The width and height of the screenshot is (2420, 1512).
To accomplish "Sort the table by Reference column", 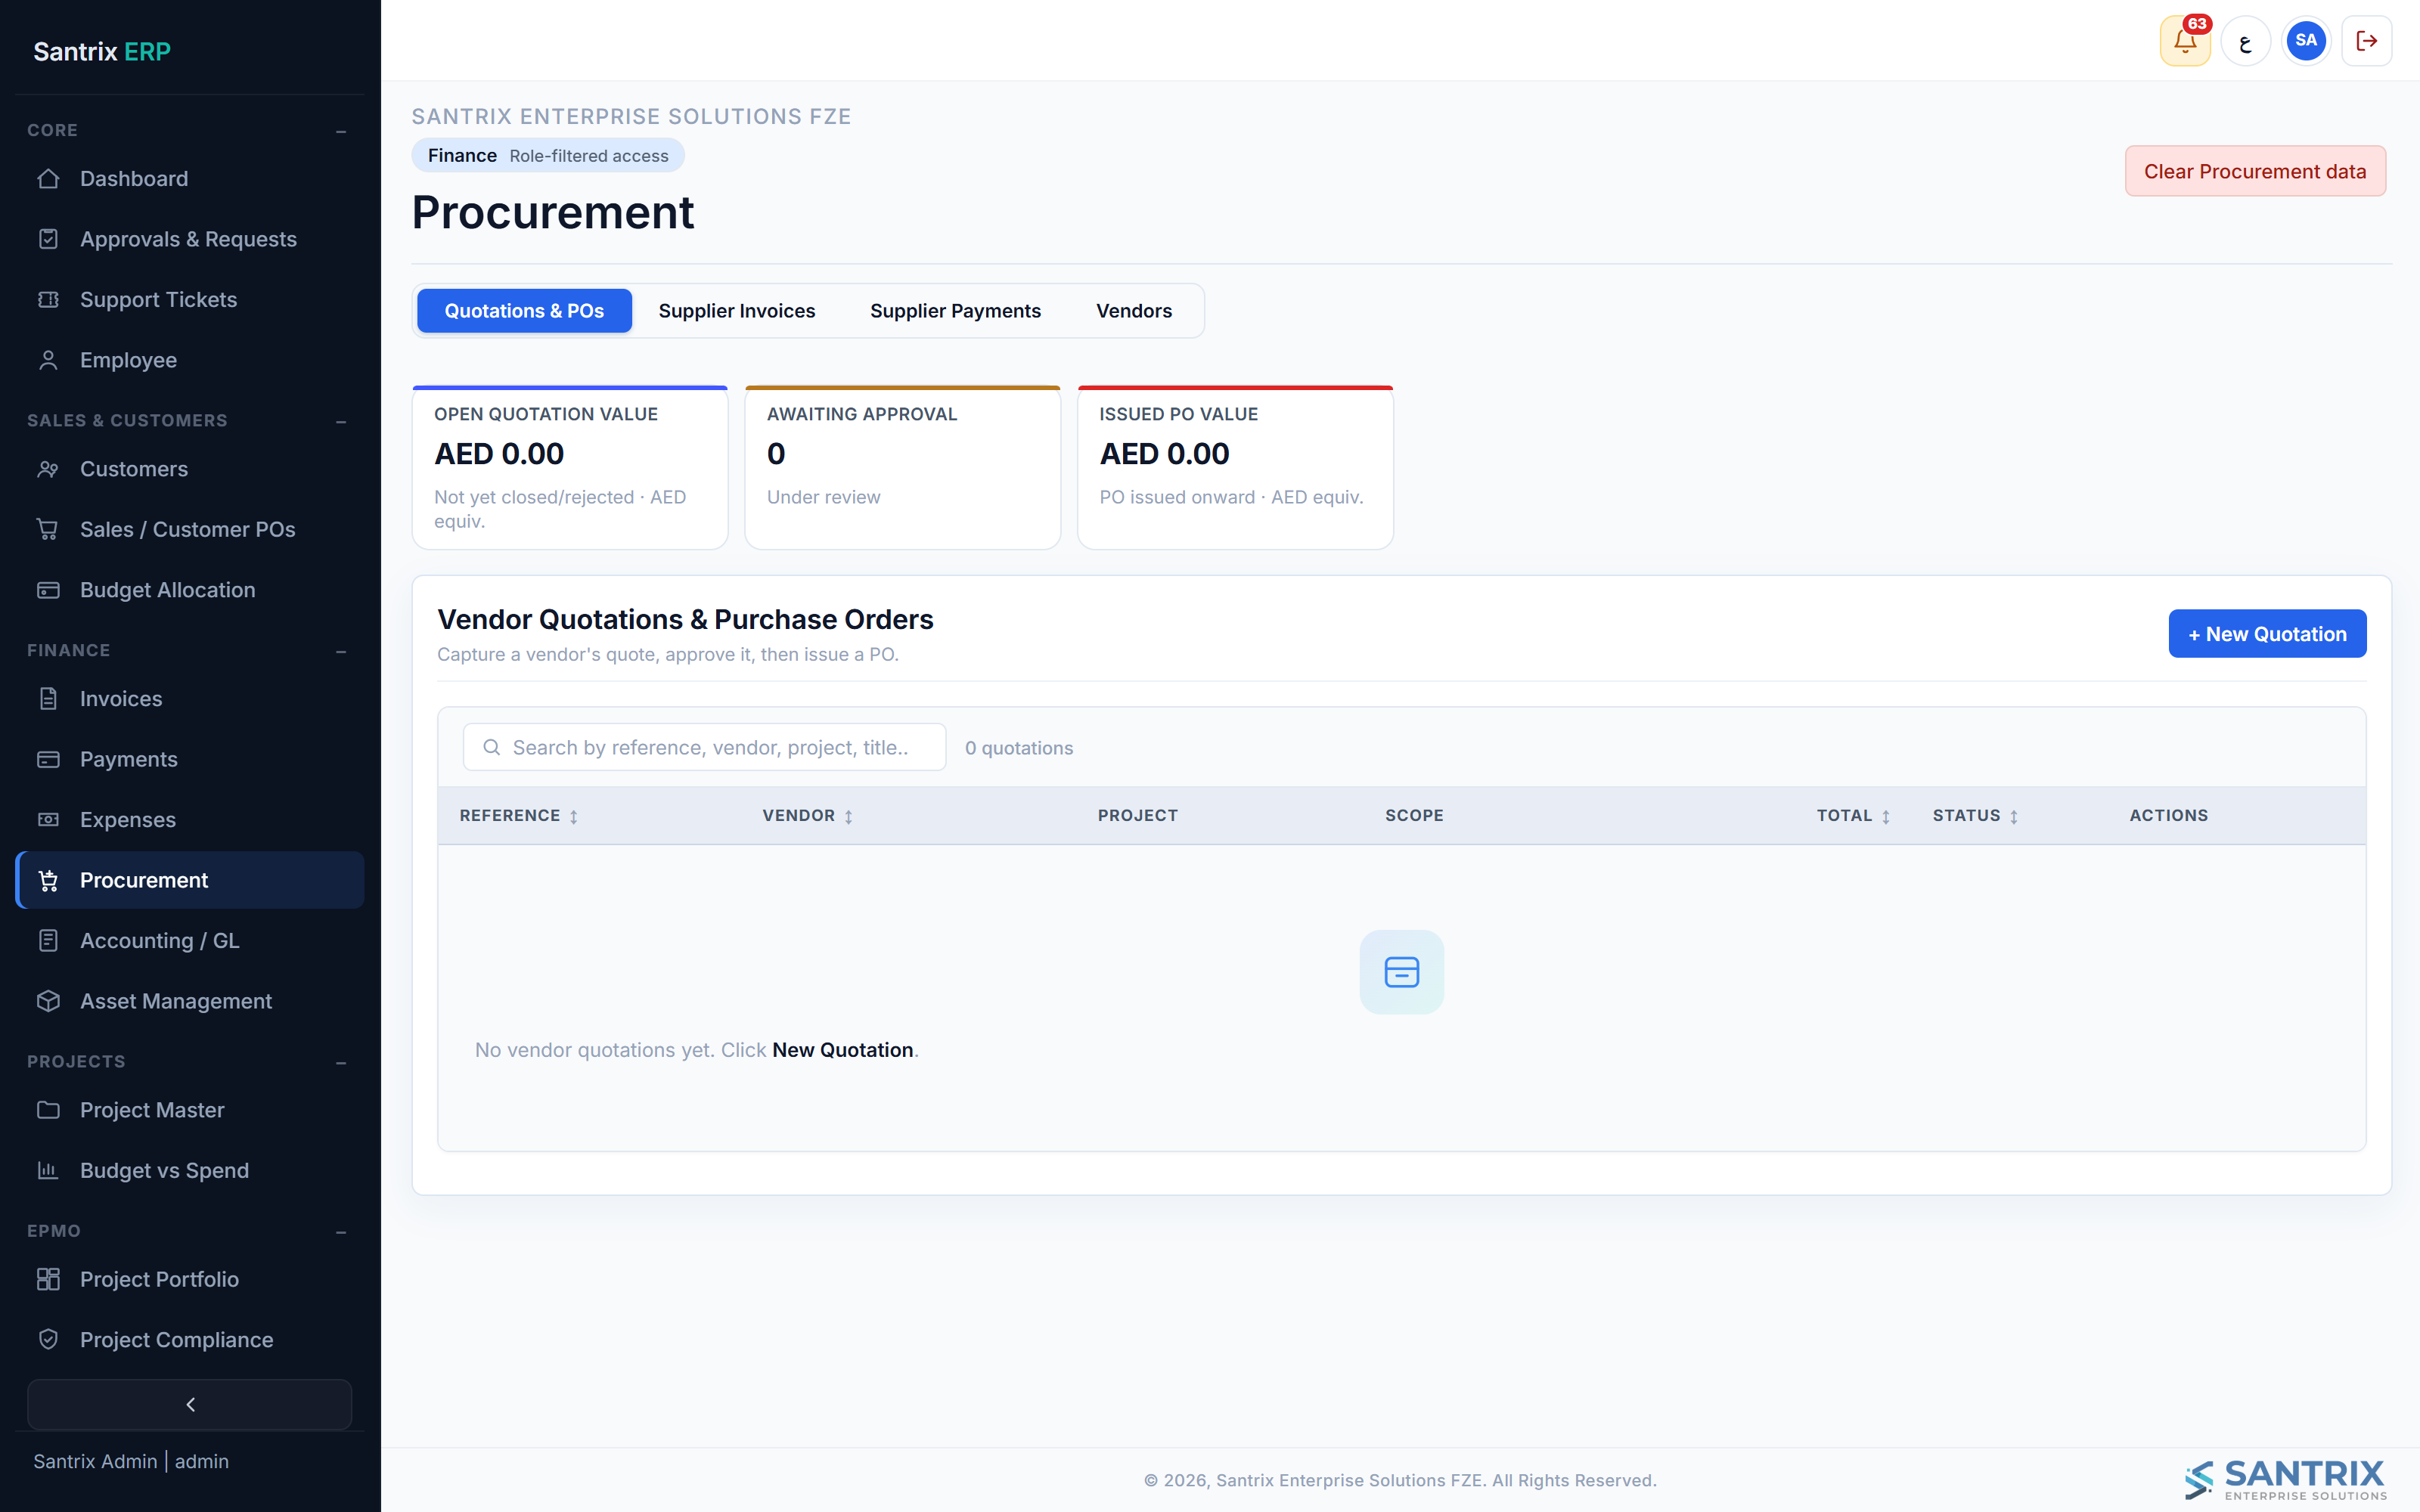I will 519,816.
